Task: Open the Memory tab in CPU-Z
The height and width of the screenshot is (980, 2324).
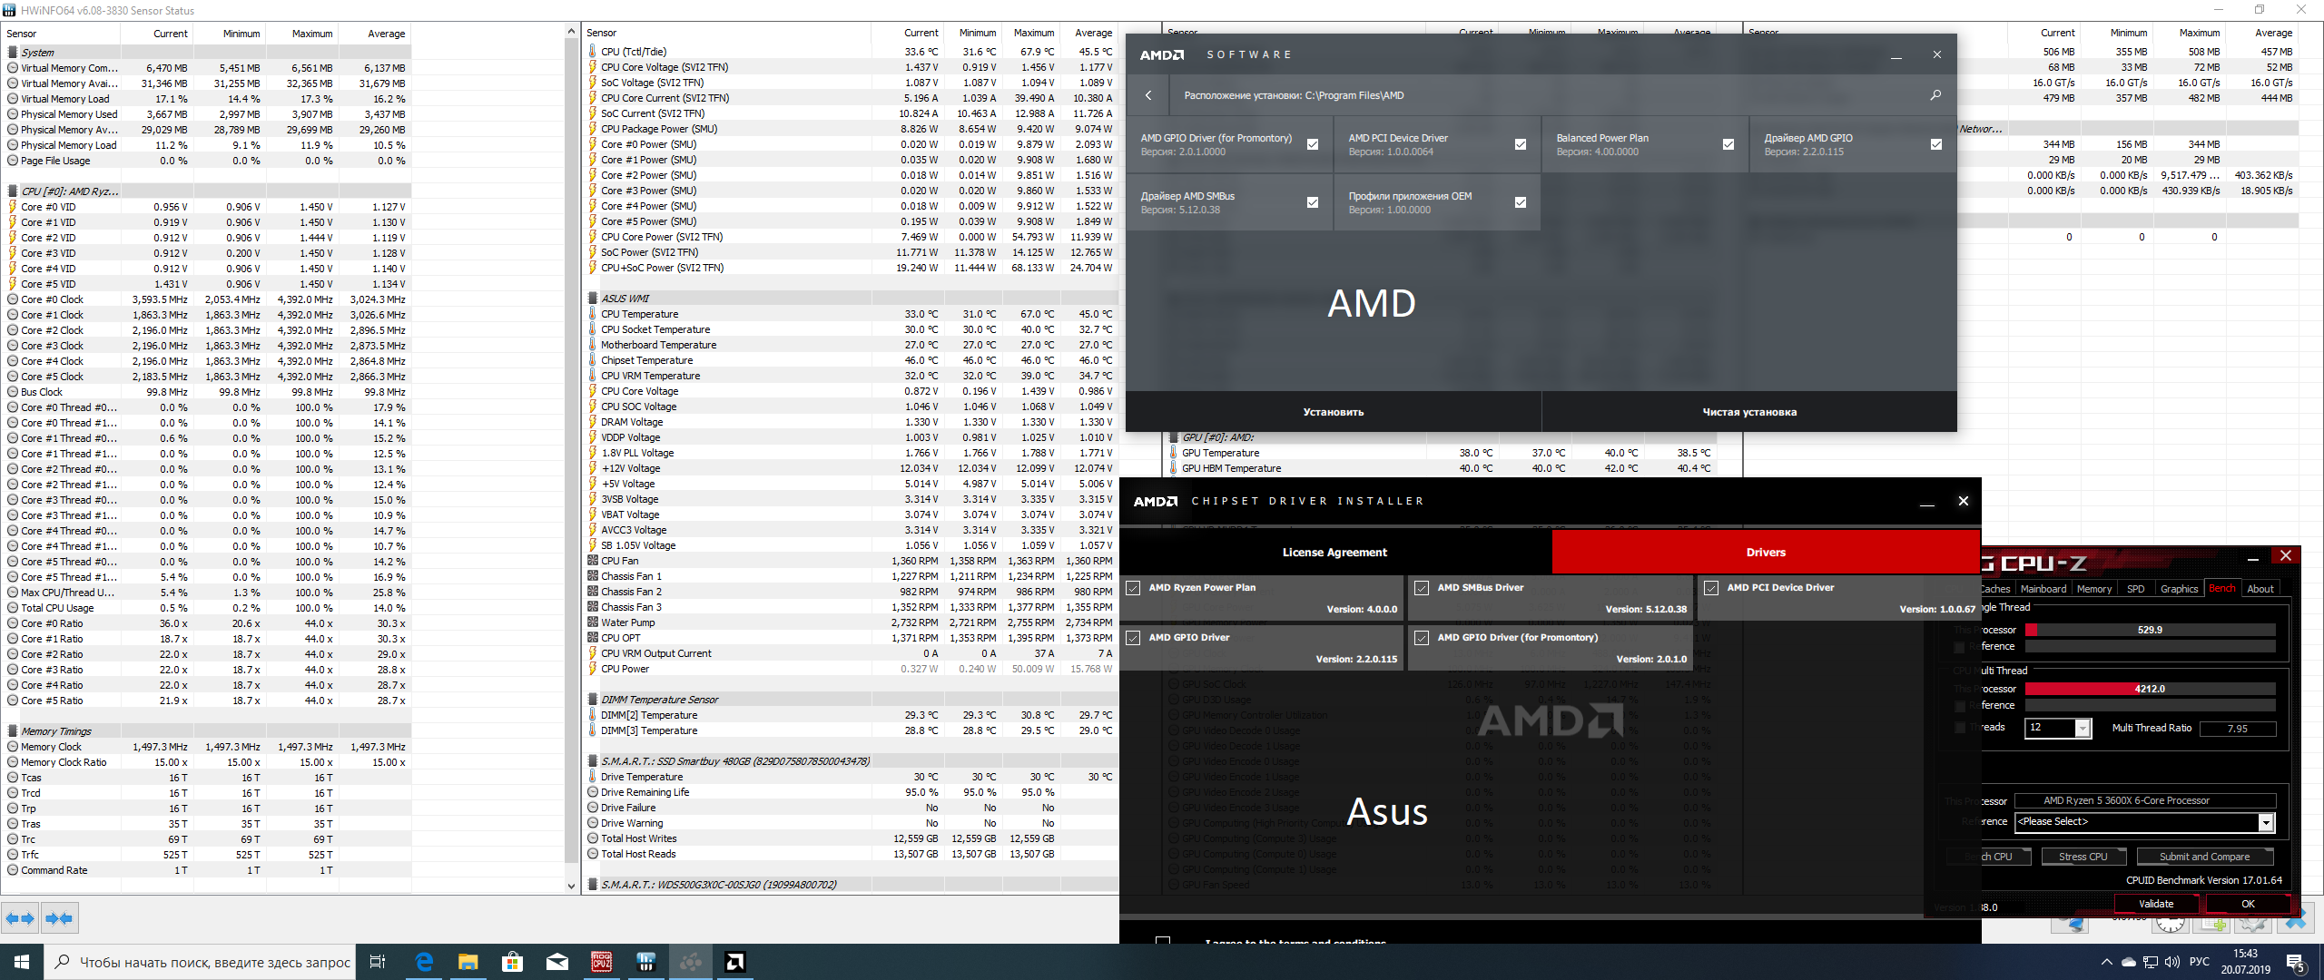Action: click(x=2093, y=589)
